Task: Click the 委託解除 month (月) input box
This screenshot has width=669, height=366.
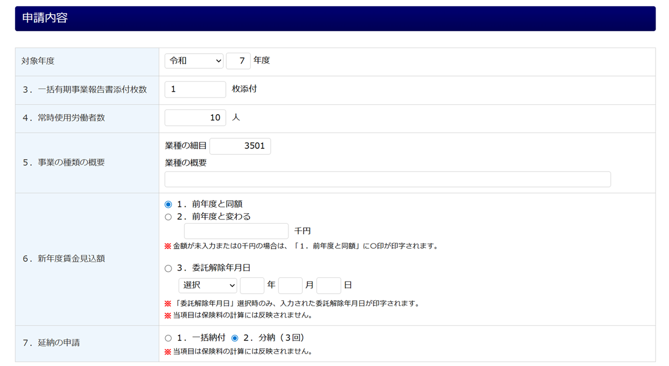Action: (x=290, y=286)
